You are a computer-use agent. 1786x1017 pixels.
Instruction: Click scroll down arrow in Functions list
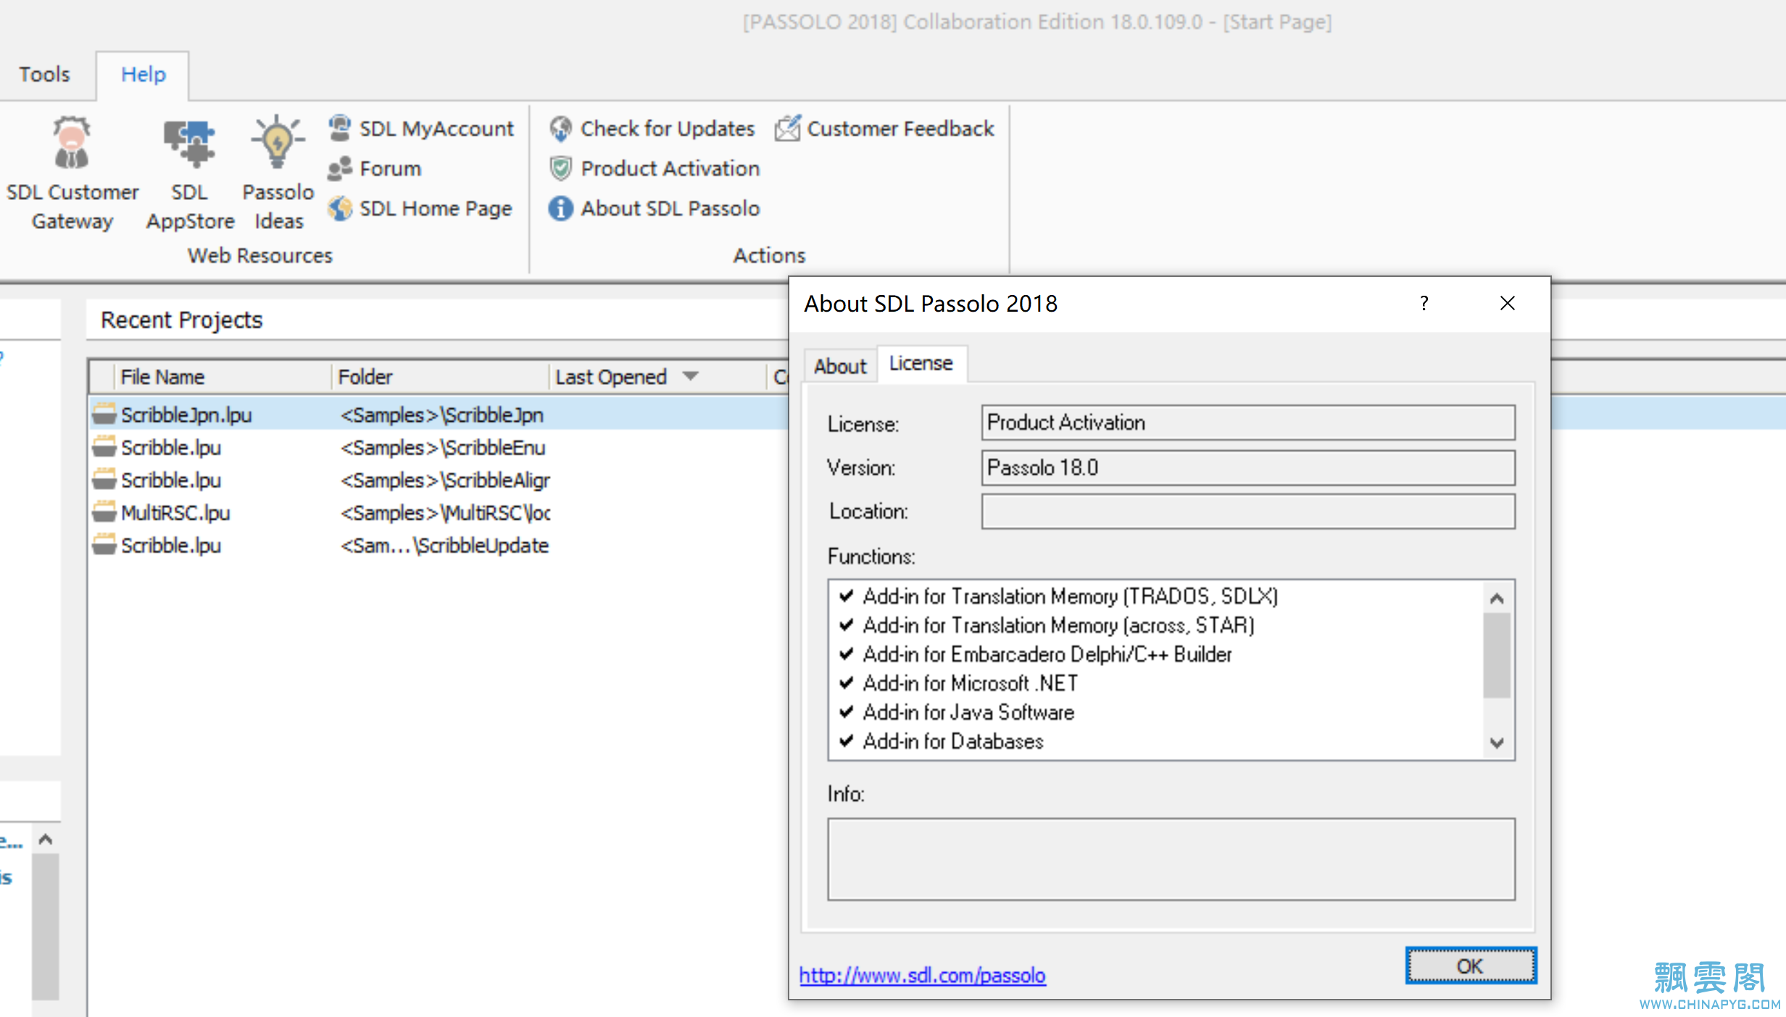coord(1497,742)
